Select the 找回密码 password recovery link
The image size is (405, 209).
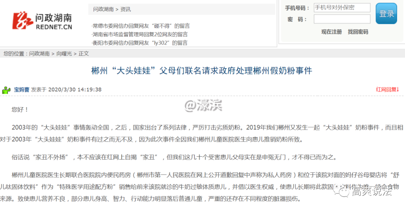click(358, 32)
